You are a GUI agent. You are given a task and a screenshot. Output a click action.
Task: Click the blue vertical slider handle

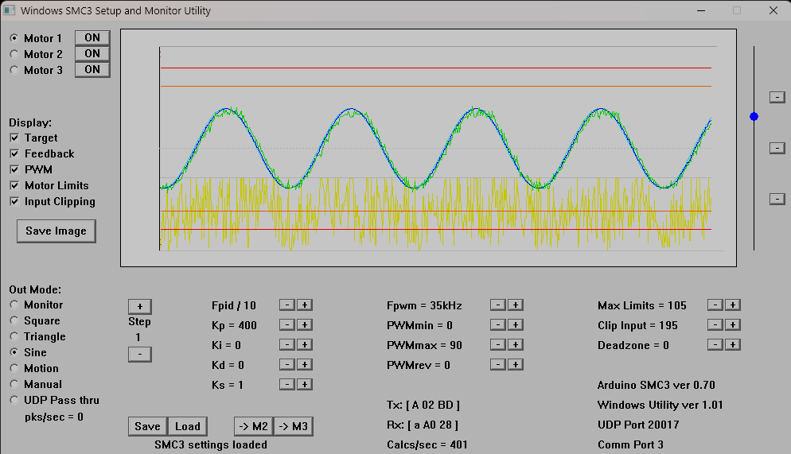pos(754,116)
